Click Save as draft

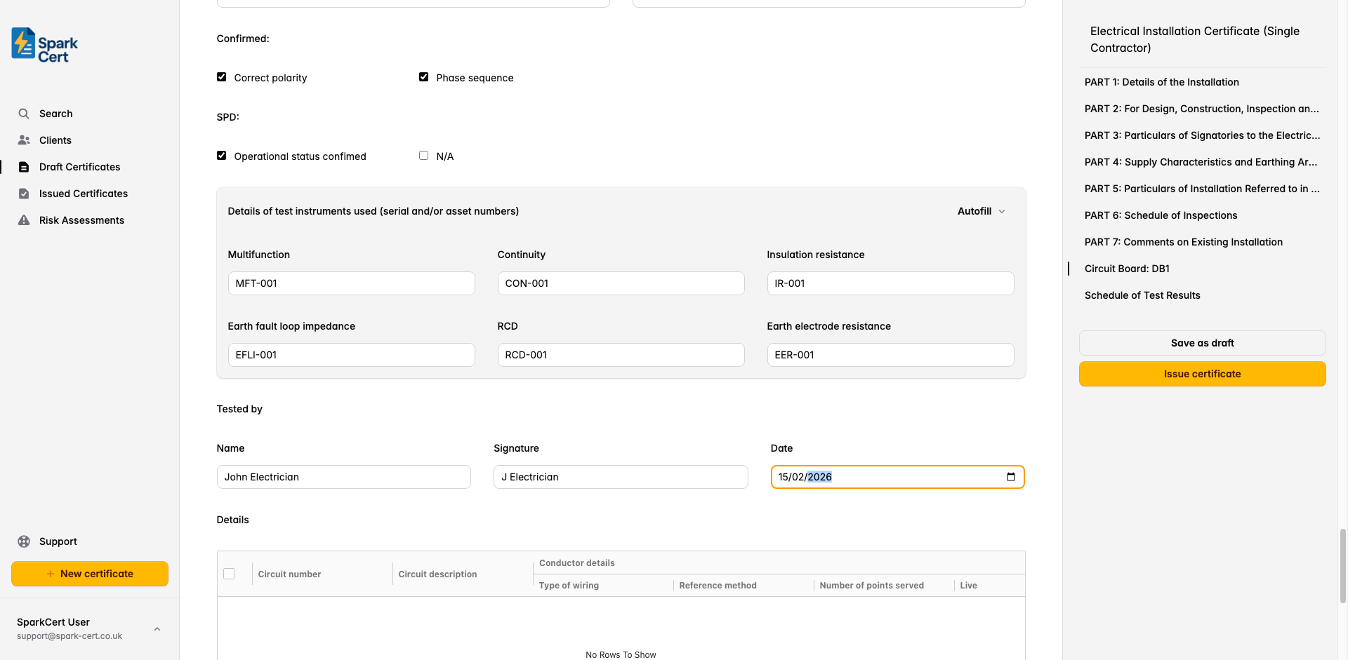pyautogui.click(x=1202, y=343)
